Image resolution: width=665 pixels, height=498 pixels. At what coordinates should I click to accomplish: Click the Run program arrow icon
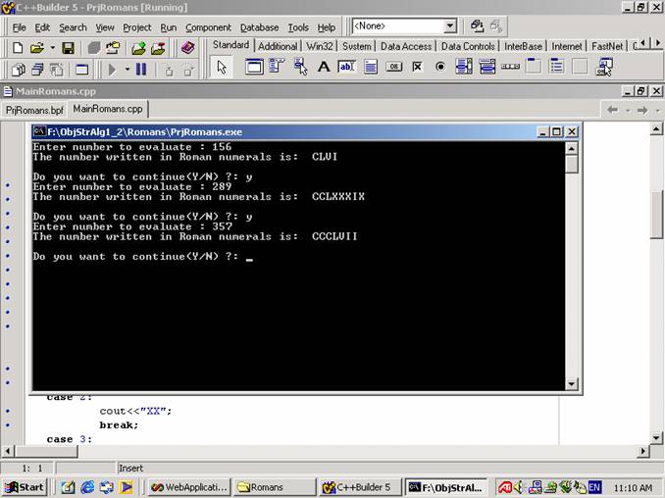coord(113,69)
